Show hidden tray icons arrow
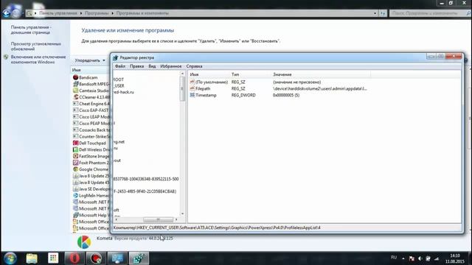The width and height of the screenshot is (472, 265). (403, 258)
